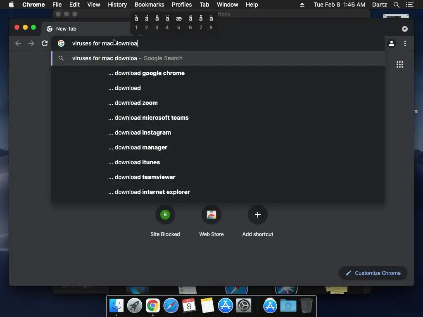Reload the page with the refresh icon
Viewport: 423px width, 317px height.
pos(45,43)
